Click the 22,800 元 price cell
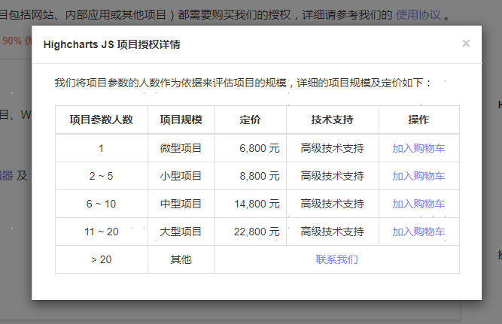The image size is (502, 324). click(251, 232)
